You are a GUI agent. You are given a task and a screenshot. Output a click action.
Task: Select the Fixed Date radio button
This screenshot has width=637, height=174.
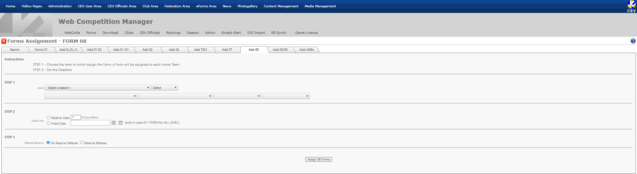pyautogui.click(x=48, y=123)
